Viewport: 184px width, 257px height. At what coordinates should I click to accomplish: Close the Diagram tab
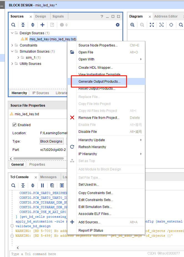(x=150, y=17)
